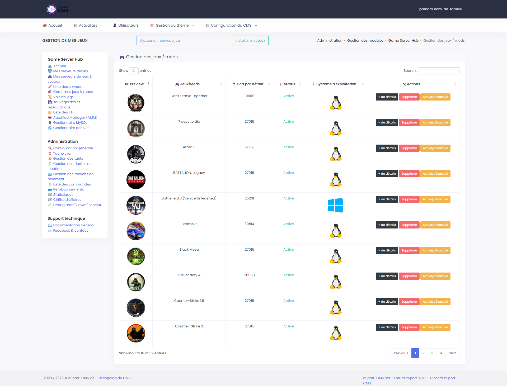Image resolution: width=507 pixels, height=386 pixels.
Task: Sort table by Système d'exploitation column
Action: pyautogui.click(x=336, y=84)
